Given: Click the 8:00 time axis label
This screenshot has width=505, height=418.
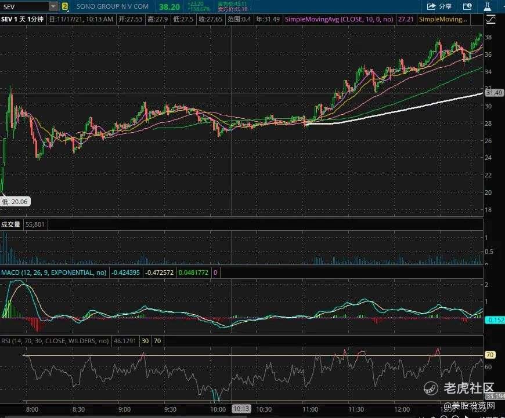Looking at the screenshot, I should [32, 409].
